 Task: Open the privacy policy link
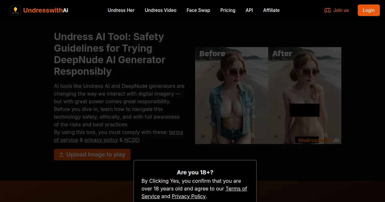coord(101,140)
